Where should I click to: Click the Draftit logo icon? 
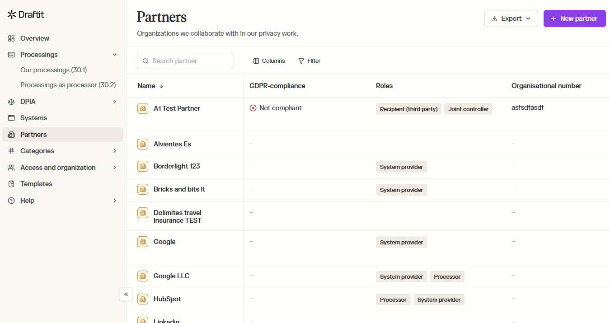[x=12, y=14]
